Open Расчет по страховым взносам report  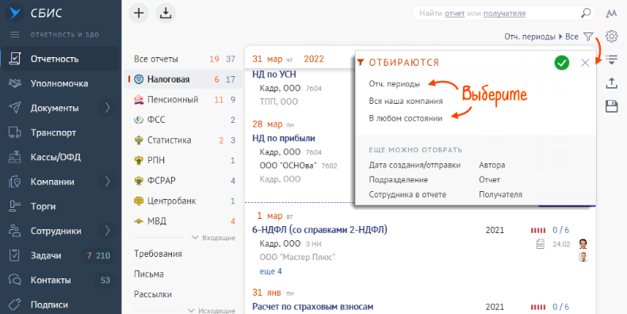pyautogui.click(x=312, y=307)
